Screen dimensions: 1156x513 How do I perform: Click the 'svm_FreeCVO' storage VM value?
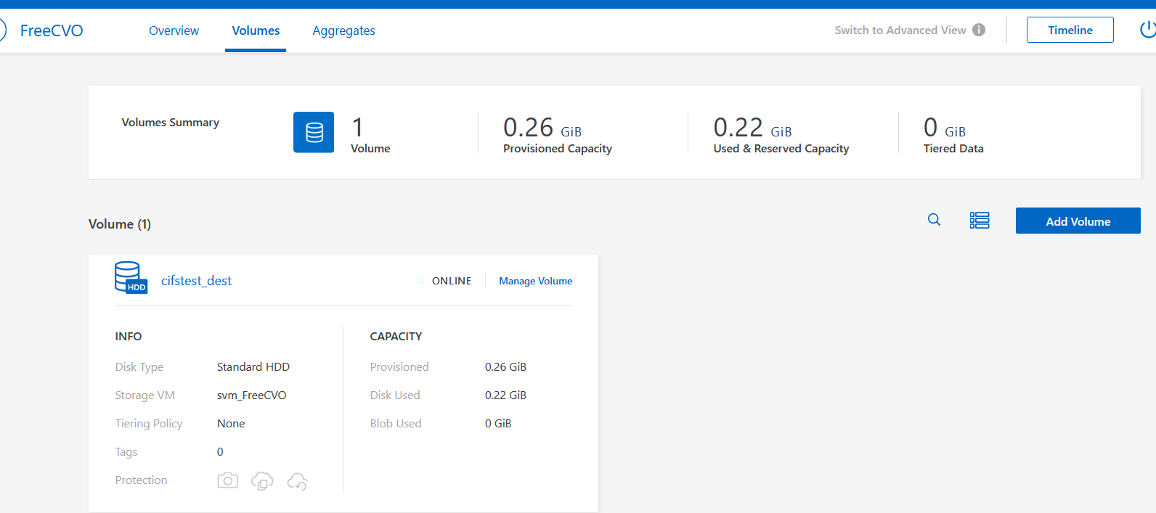(251, 395)
